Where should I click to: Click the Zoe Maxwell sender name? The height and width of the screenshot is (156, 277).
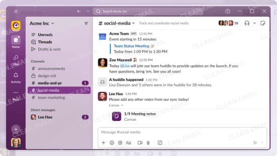121,60
